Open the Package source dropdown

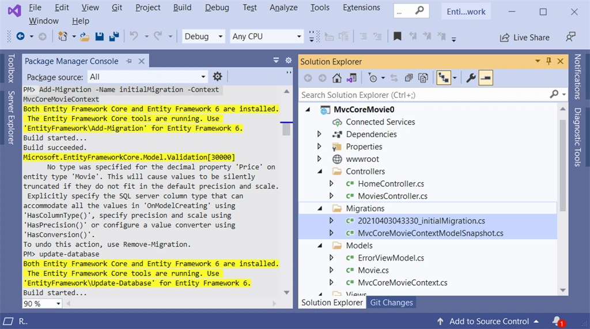[x=147, y=77]
